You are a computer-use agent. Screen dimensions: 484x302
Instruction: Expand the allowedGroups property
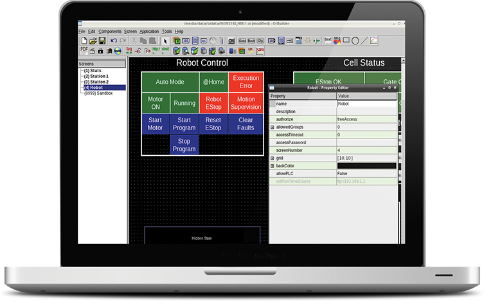click(x=273, y=127)
